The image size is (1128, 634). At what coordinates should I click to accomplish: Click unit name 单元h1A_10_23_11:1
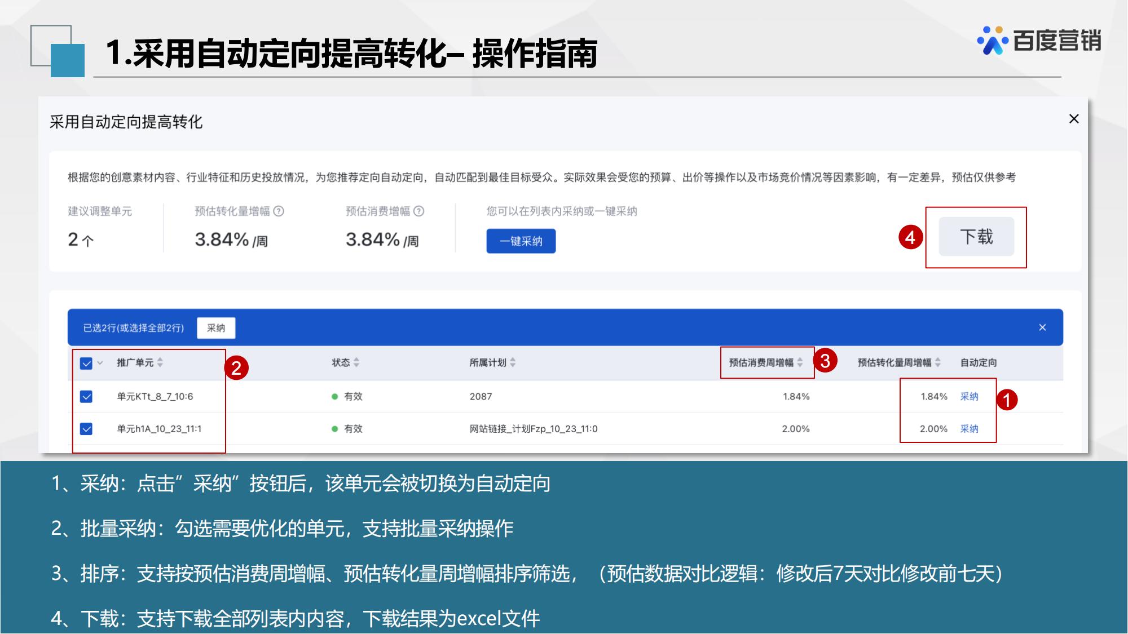[159, 429]
